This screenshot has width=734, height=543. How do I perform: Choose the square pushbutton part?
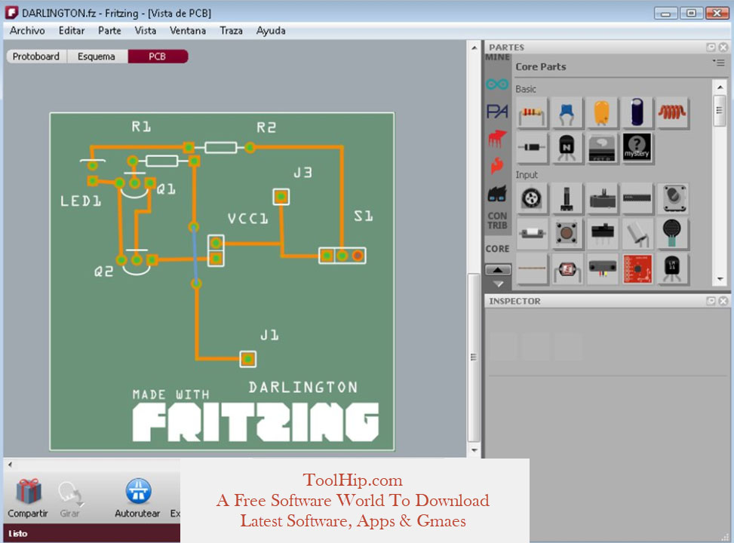(x=567, y=233)
